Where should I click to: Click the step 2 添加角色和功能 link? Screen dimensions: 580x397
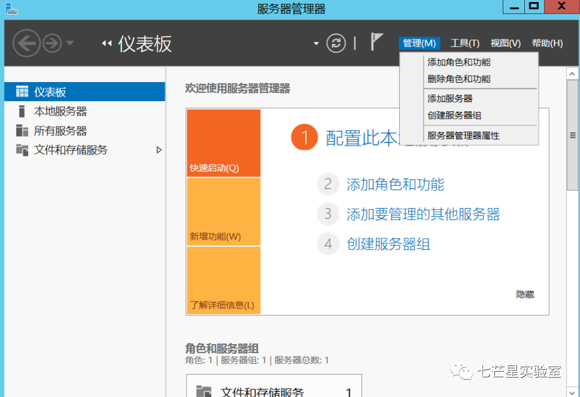pyautogui.click(x=395, y=184)
